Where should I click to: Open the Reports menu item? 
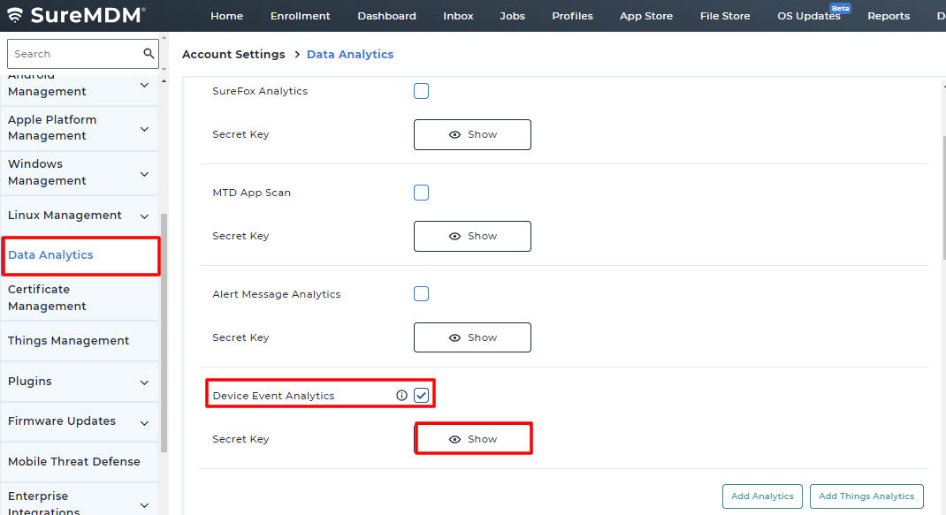coord(888,16)
